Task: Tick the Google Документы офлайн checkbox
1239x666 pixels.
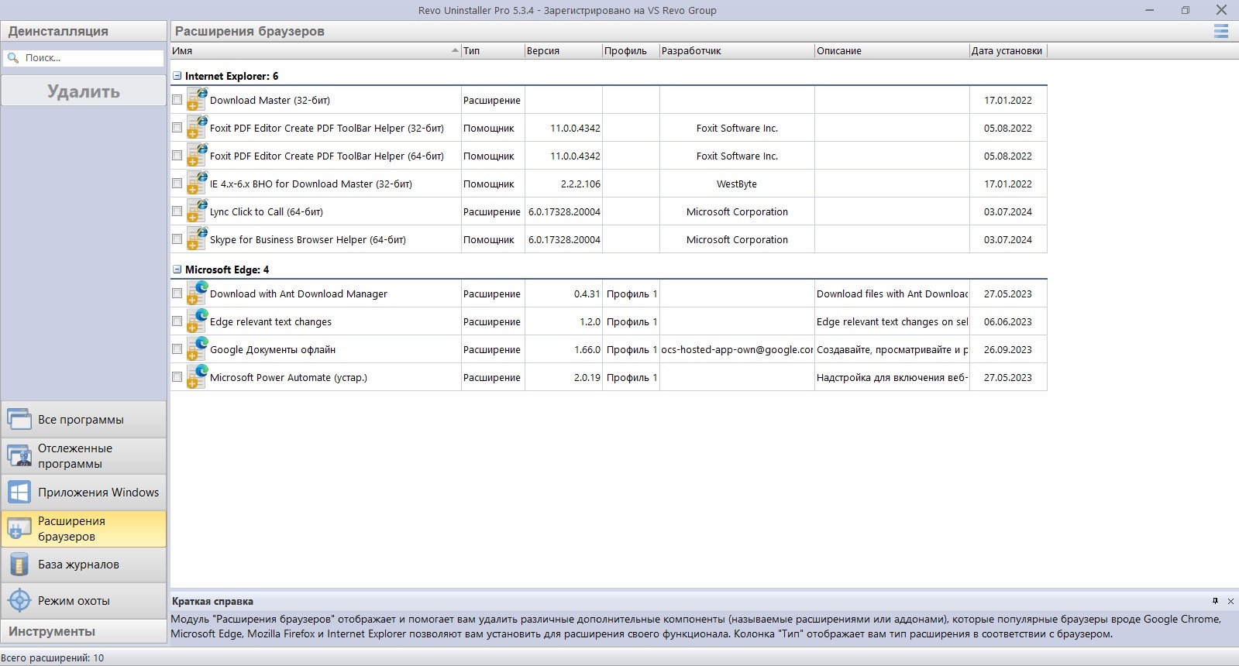Action: point(177,349)
